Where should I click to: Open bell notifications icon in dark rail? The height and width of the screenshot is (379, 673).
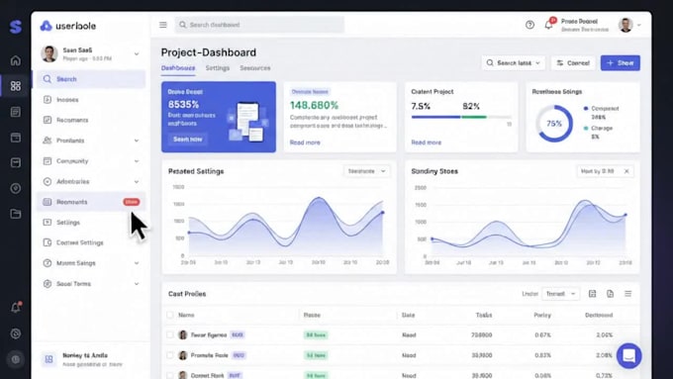(16, 308)
